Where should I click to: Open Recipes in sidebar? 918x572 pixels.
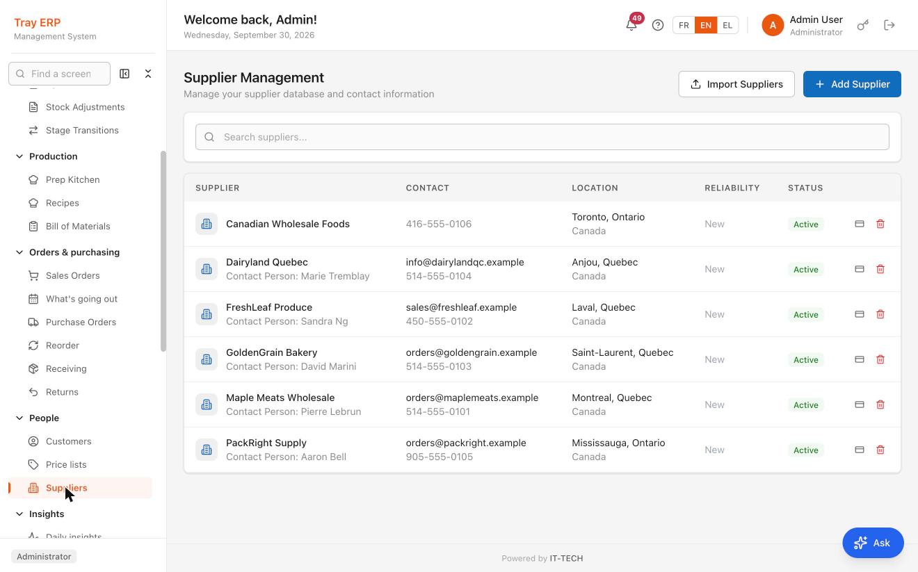81,203
